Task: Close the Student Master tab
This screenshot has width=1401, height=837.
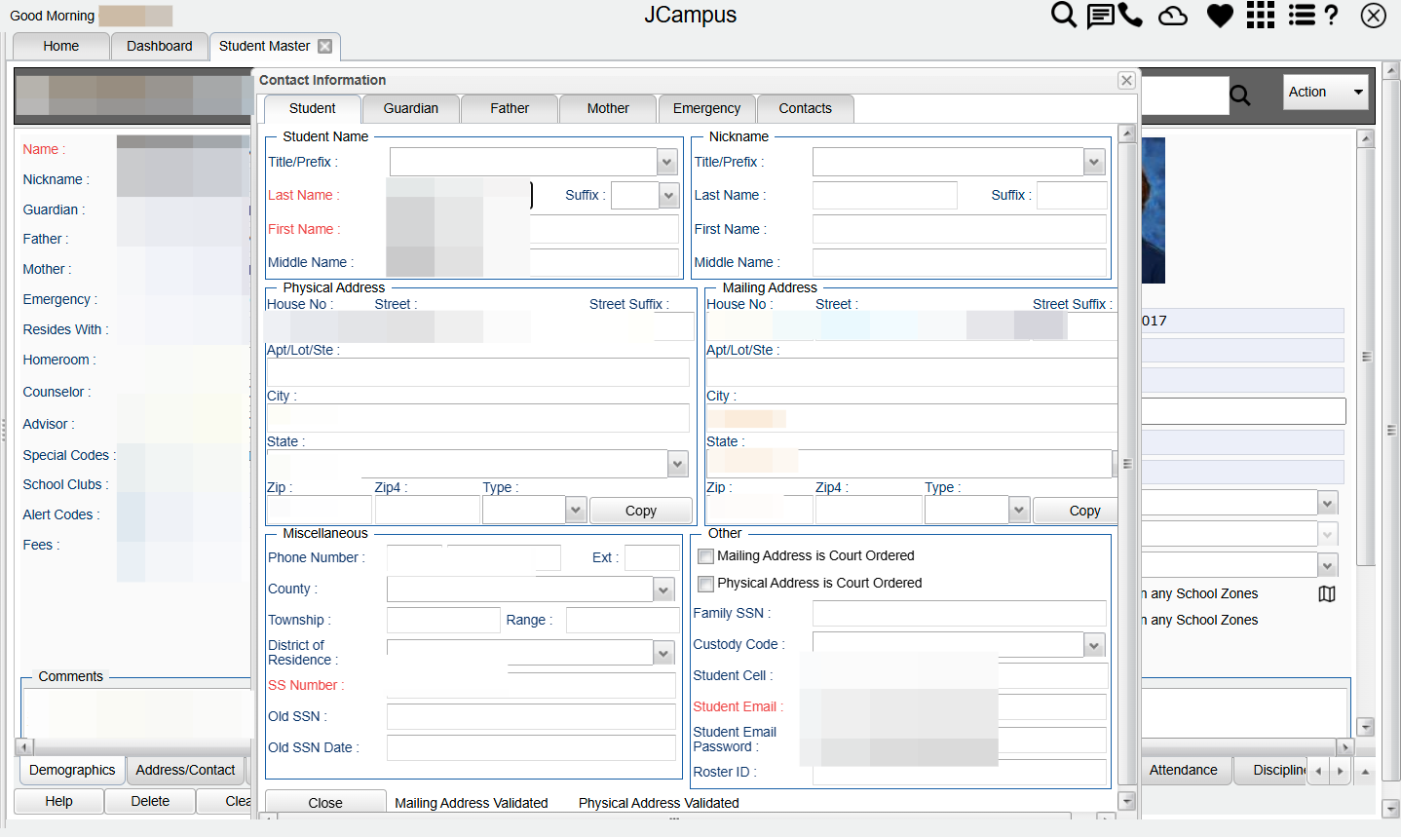Action: [x=325, y=46]
